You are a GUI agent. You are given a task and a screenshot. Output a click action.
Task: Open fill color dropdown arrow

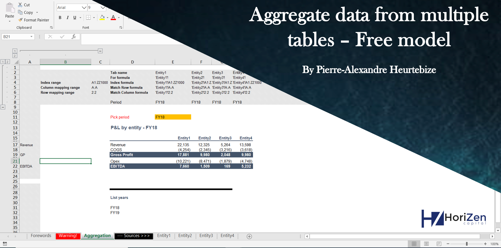(x=107, y=18)
